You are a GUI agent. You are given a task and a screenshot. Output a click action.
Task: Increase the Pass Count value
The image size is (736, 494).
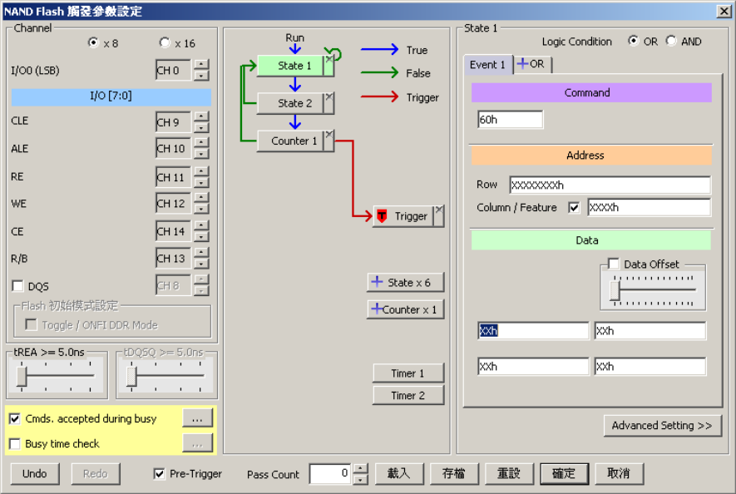pyautogui.click(x=360, y=469)
